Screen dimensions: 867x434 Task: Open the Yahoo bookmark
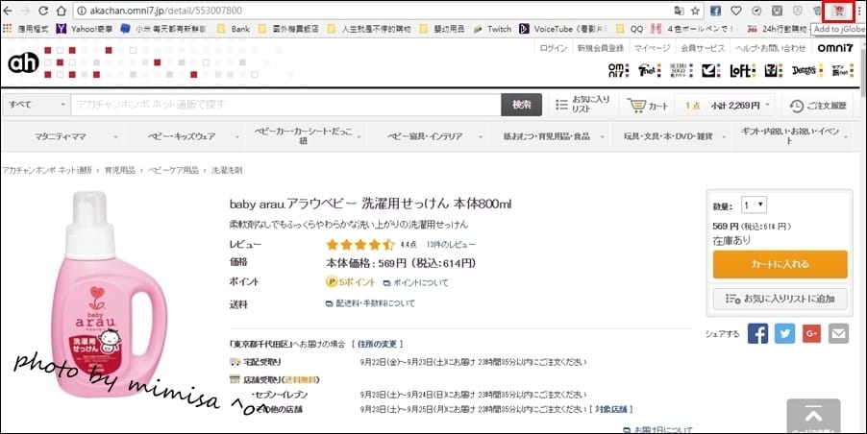tap(84, 29)
